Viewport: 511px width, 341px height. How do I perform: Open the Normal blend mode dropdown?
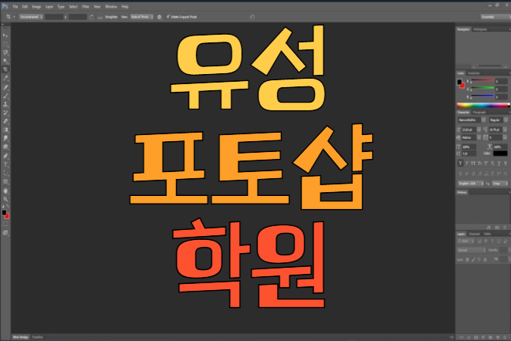coord(471,250)
